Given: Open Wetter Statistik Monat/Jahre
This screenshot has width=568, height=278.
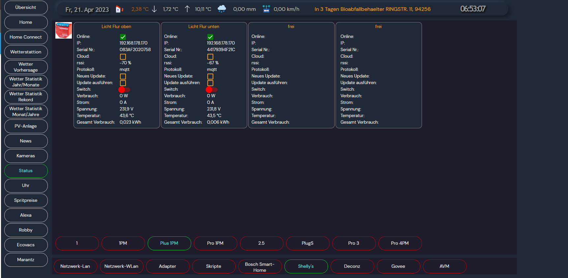Looking at the screenshot, I should tap(26, 111).
